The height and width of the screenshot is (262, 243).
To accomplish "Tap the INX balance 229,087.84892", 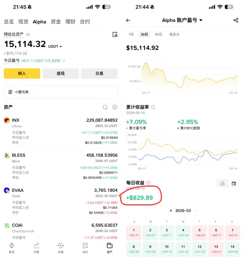I will tap(102, 120).
